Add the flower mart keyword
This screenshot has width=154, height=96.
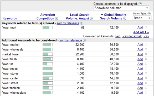pos(140,27)
